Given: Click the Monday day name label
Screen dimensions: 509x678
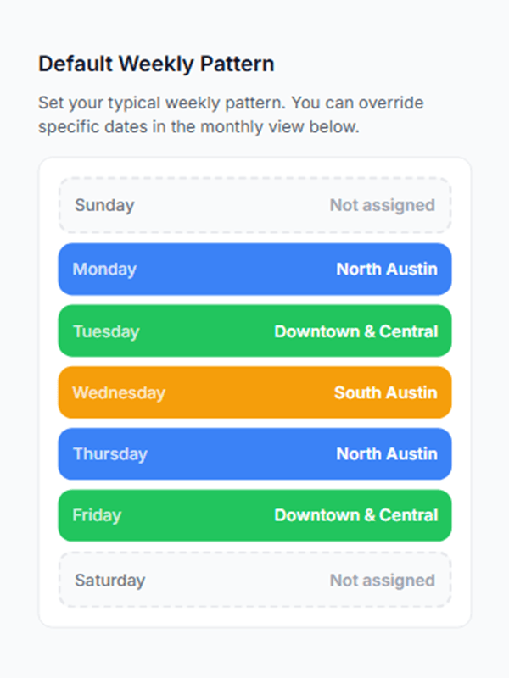Looking at the screenshot, I should (x=103, y=269).
